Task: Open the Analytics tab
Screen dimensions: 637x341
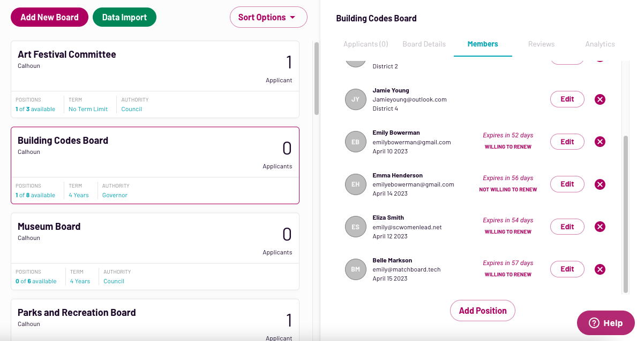Action: coord(599,44)
